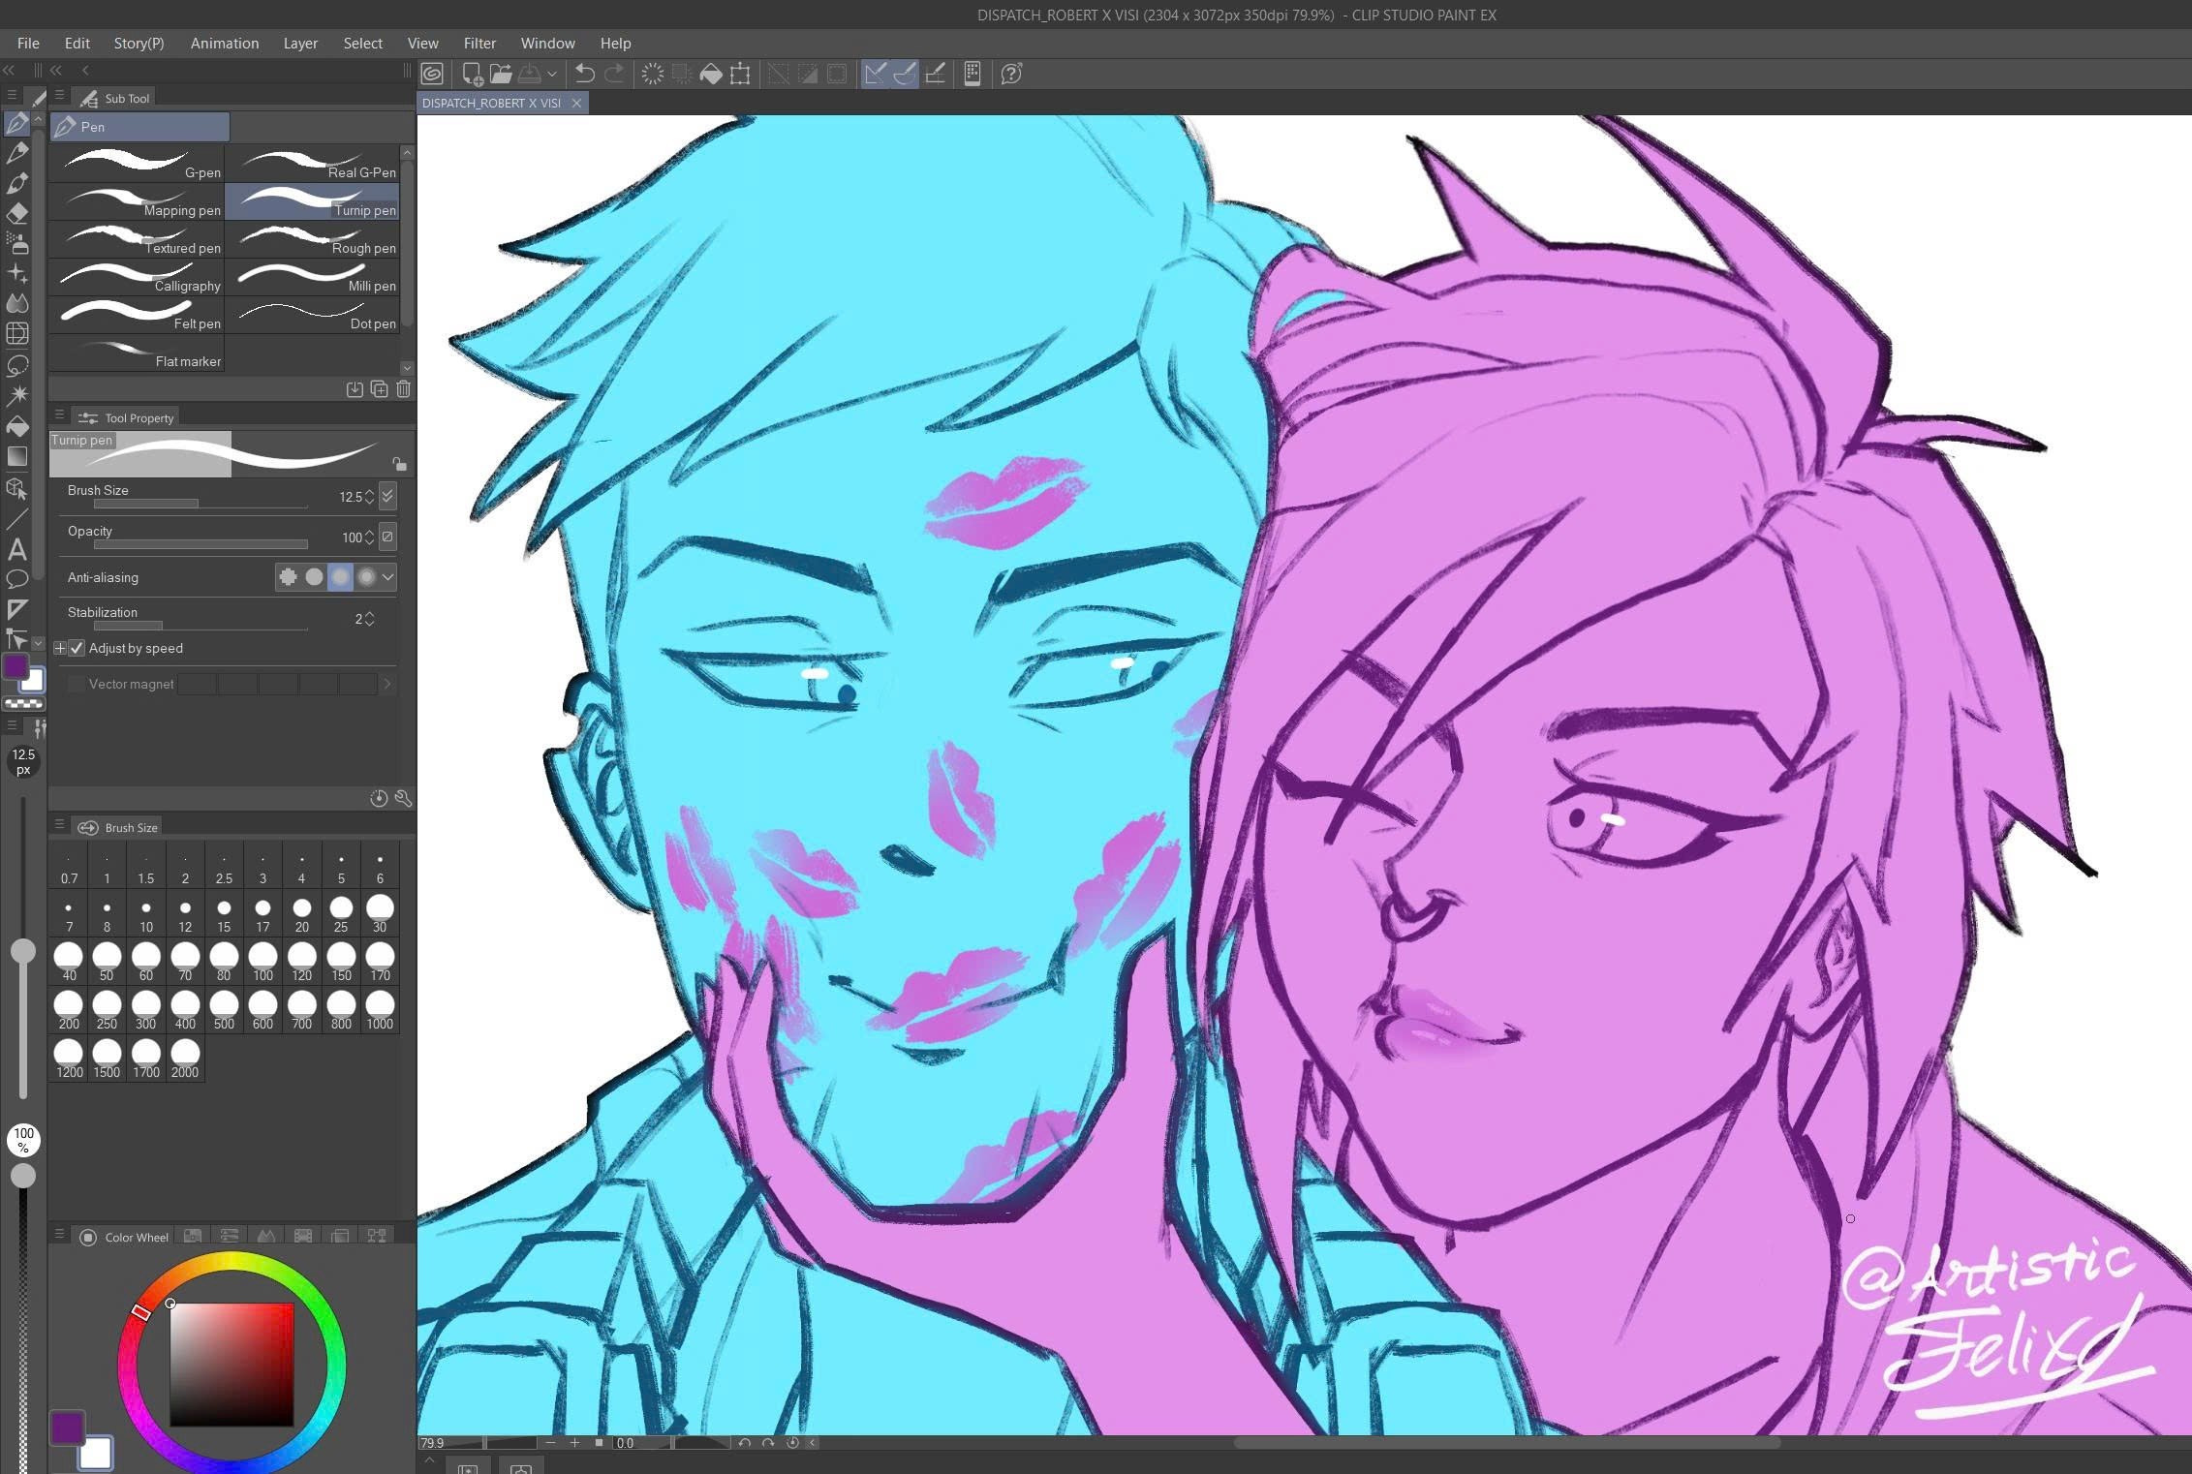Select the Text tool
The image size is (2192, 1474).
click(x=16, y=549)
